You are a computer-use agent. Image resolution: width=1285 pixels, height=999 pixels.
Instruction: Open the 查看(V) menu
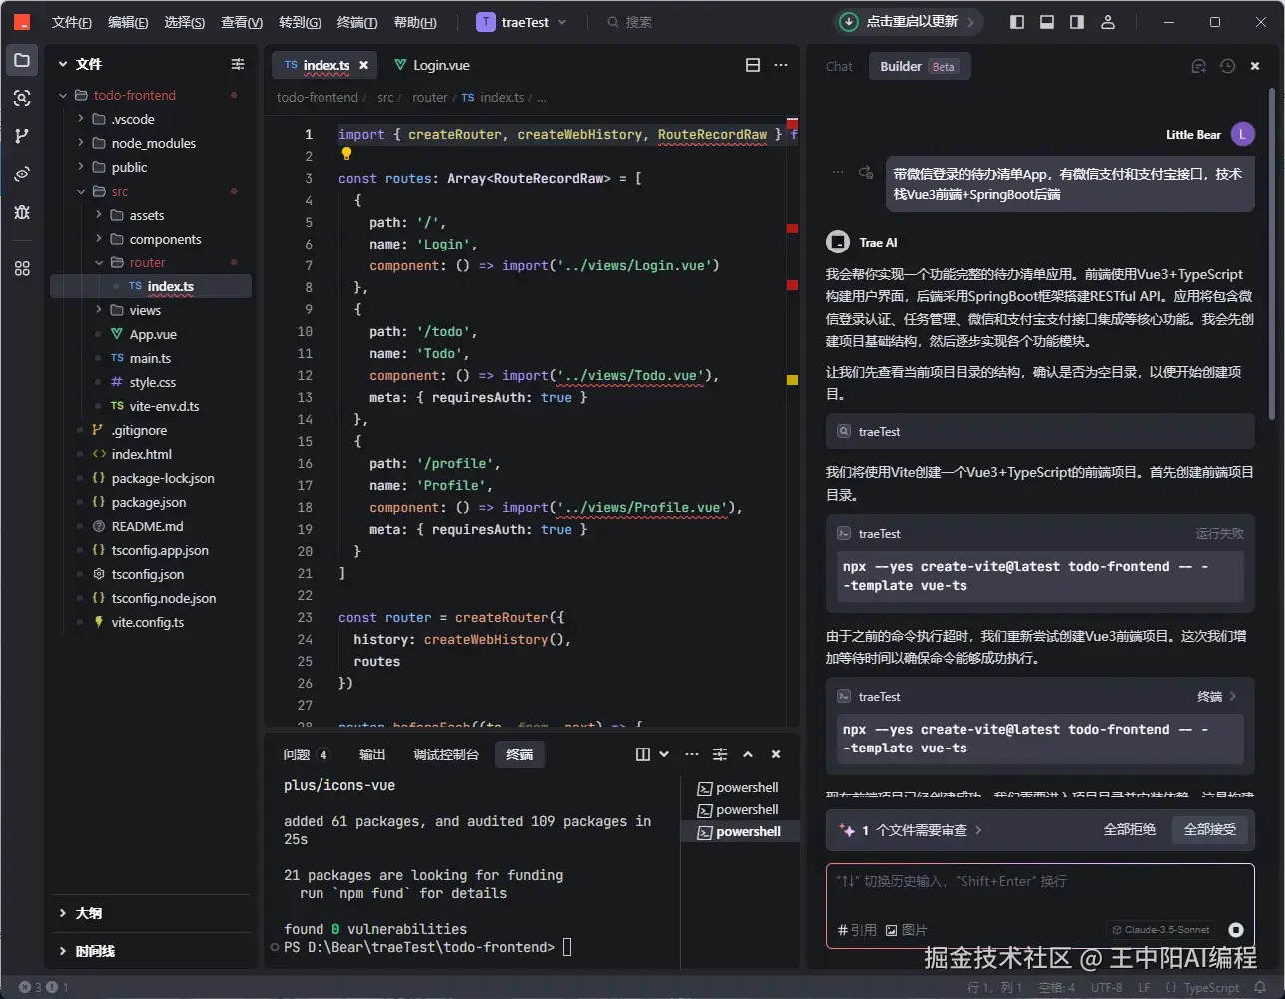click(x=242, y=22)
